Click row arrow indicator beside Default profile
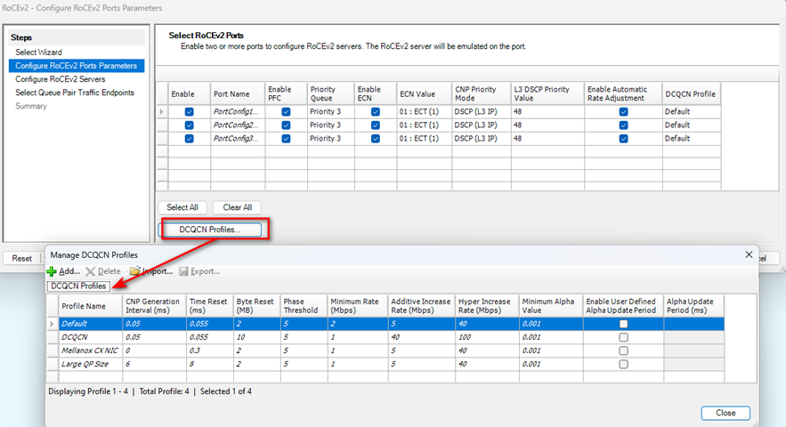Screen dimensions: 786x427 (x=53, y=324)
